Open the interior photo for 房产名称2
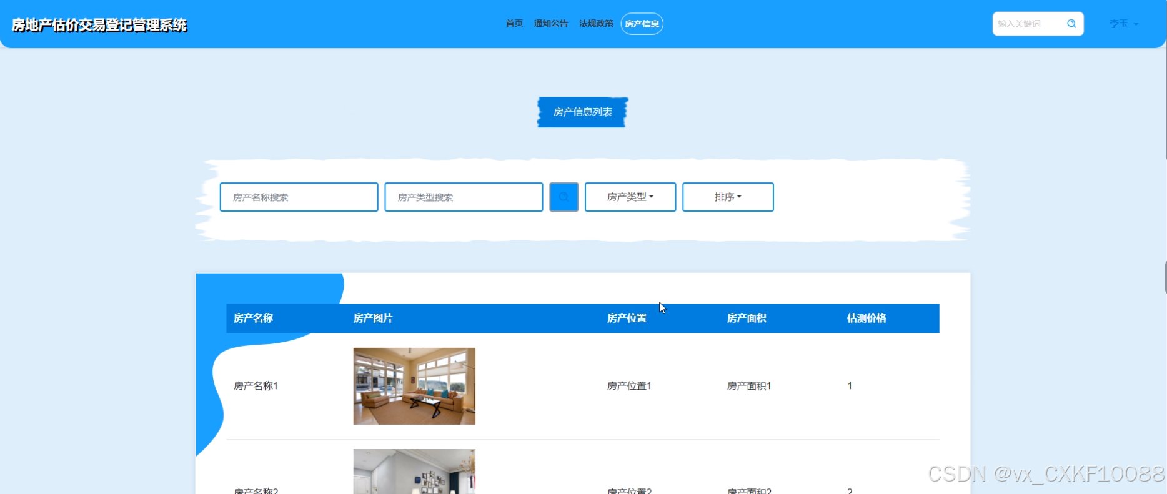1167x494 pixels. tap(414, 472)
